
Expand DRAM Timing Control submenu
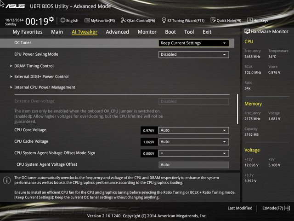click(x=34, y=66)
